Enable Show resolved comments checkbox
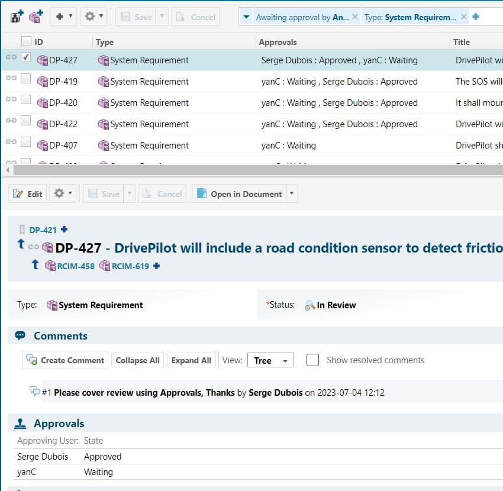The height and width of the screenshot is (491, 503). click(312, 360)
